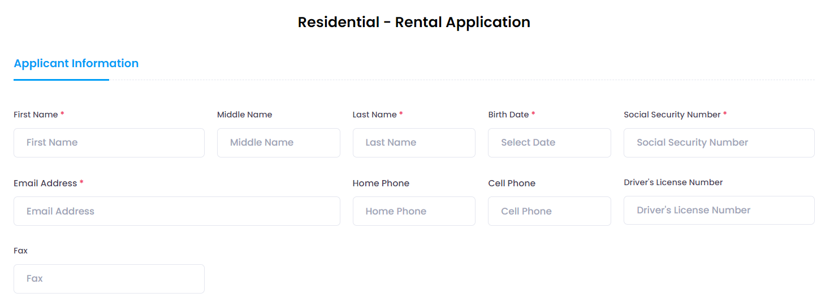Viewport: 830px width, 302px height.
Task: Click the Driver's License Number label
Action: coord(673,182)
